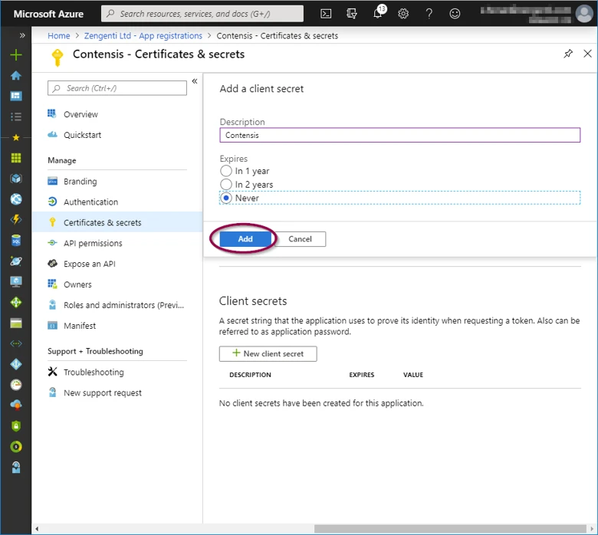Open portal settings gear icon

pyautogui.click(x=403, y=14)
